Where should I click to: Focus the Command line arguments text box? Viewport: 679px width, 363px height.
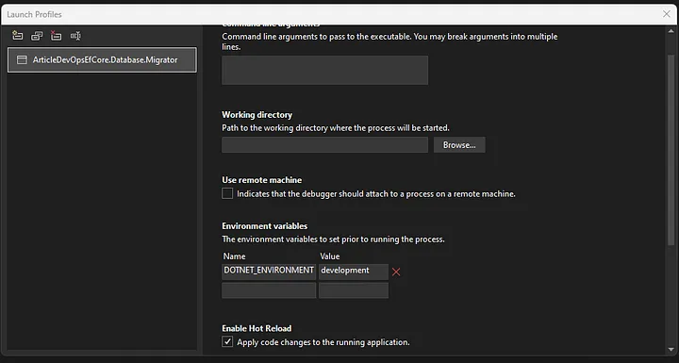tap(324, 70)
